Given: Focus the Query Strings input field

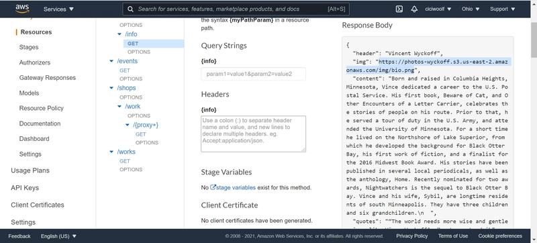Looking at the screenshot, I should [x=254, y=74].
